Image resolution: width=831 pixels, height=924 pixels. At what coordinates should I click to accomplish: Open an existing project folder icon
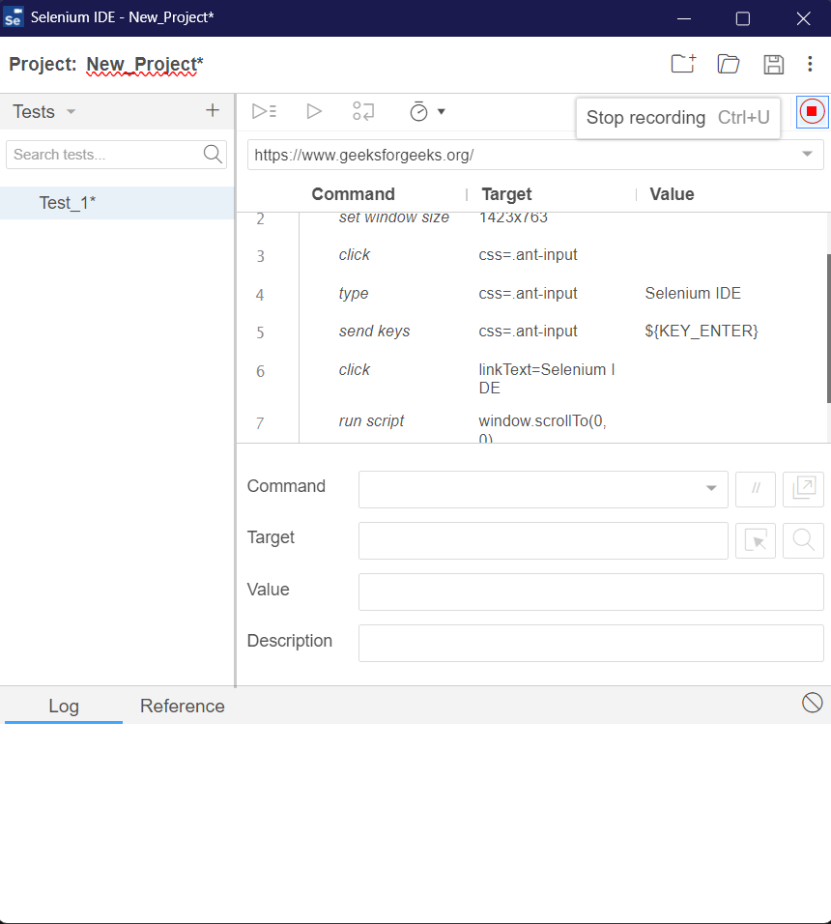click(x=729, y=64)
